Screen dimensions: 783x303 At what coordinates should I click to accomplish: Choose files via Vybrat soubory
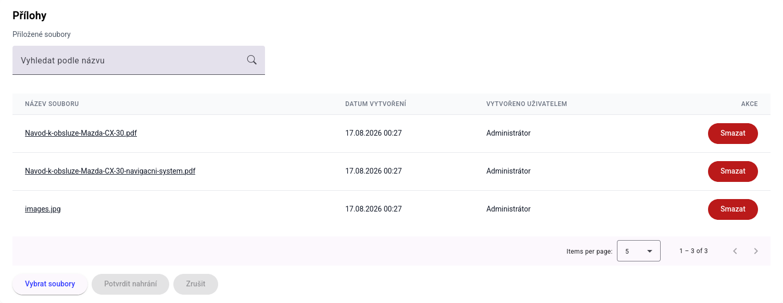pyautogui.click(x=50, y=284)
